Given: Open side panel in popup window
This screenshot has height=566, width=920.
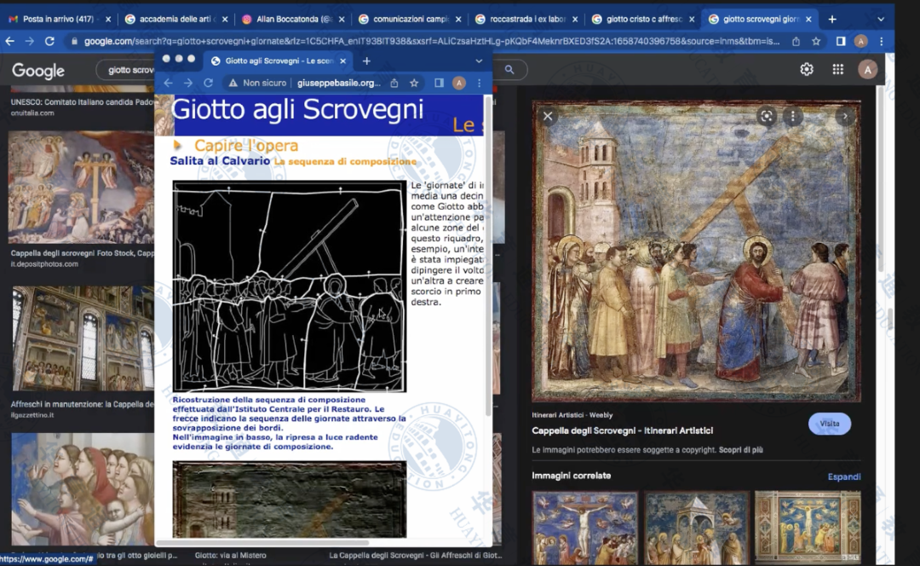Looking at the screenshot, I should [439, 83].
